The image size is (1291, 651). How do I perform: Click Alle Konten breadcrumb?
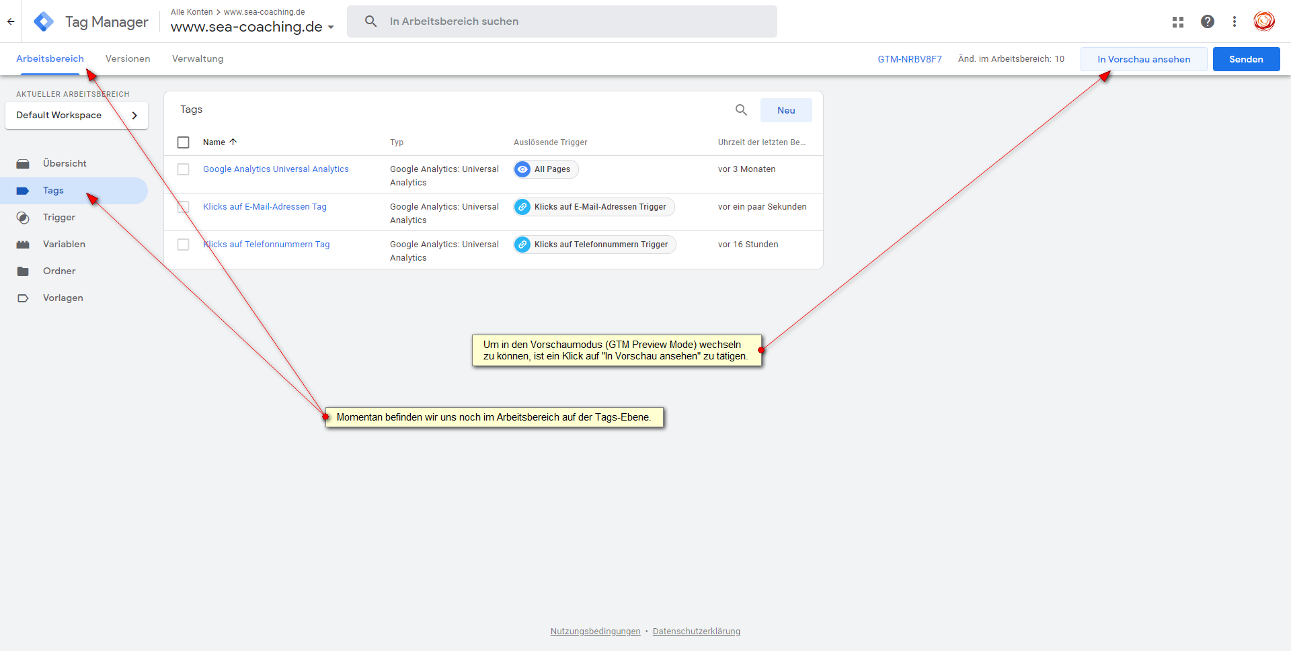pos(192,12)
